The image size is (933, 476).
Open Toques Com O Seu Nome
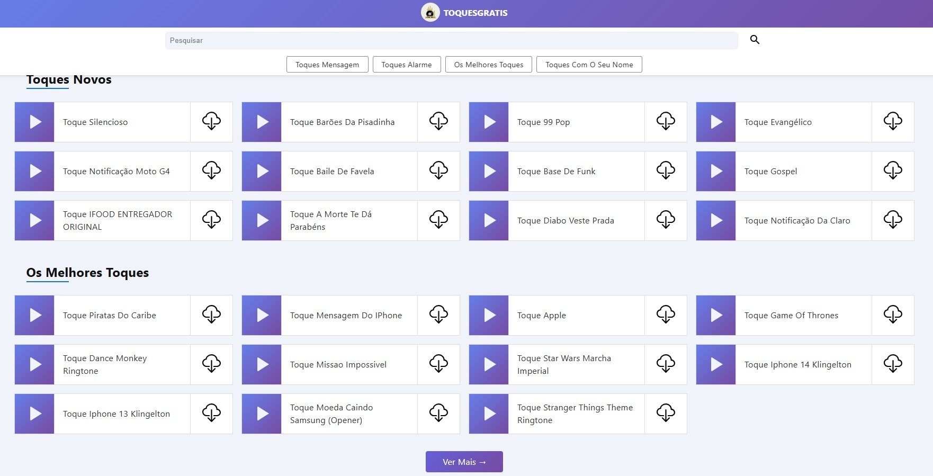click(x=589, y=65)
